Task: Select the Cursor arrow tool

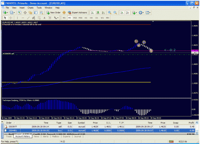Action: point(5,18)
